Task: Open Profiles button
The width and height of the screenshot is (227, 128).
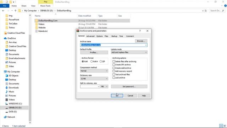Action: coord(94,52)
